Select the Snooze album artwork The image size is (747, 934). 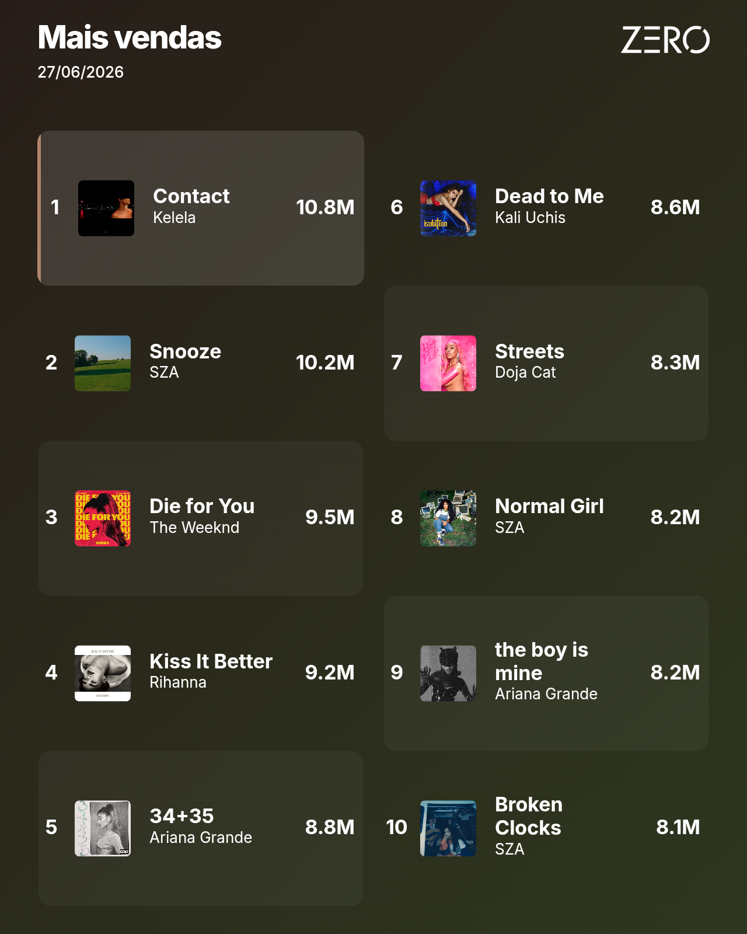tap(103, 363)
